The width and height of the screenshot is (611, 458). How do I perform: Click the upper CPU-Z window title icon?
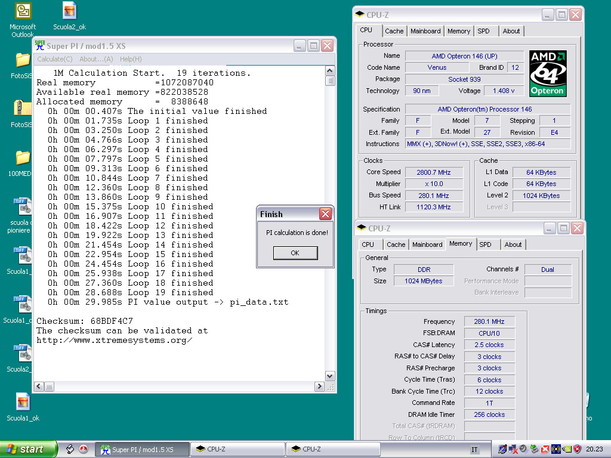[x=360, y=14]
